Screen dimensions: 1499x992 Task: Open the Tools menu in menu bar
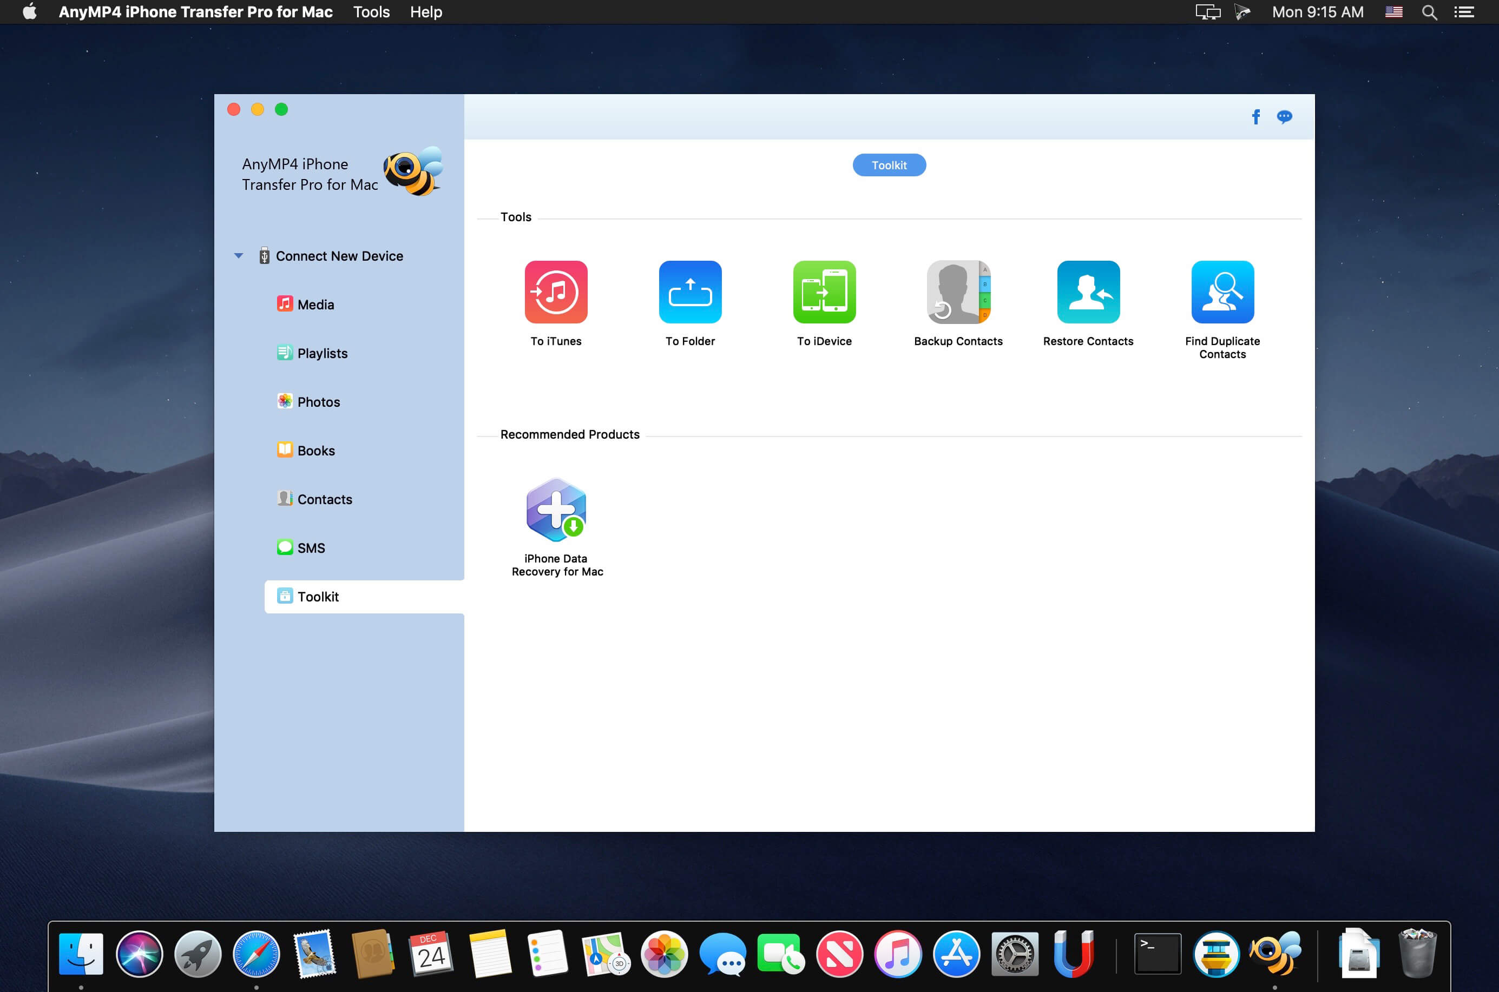tap(371, 12)
